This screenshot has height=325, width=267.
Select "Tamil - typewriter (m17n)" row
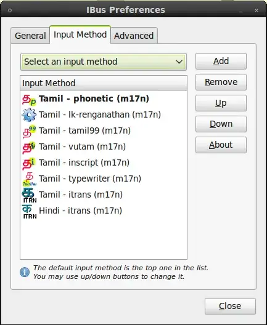click(x=104, y=179)
